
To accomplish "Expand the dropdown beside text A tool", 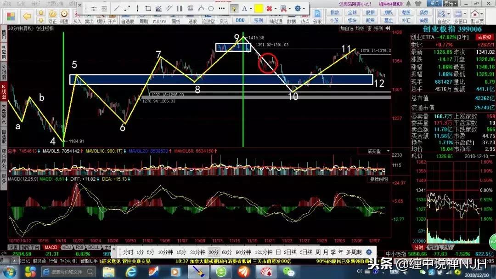I will 251,9.
